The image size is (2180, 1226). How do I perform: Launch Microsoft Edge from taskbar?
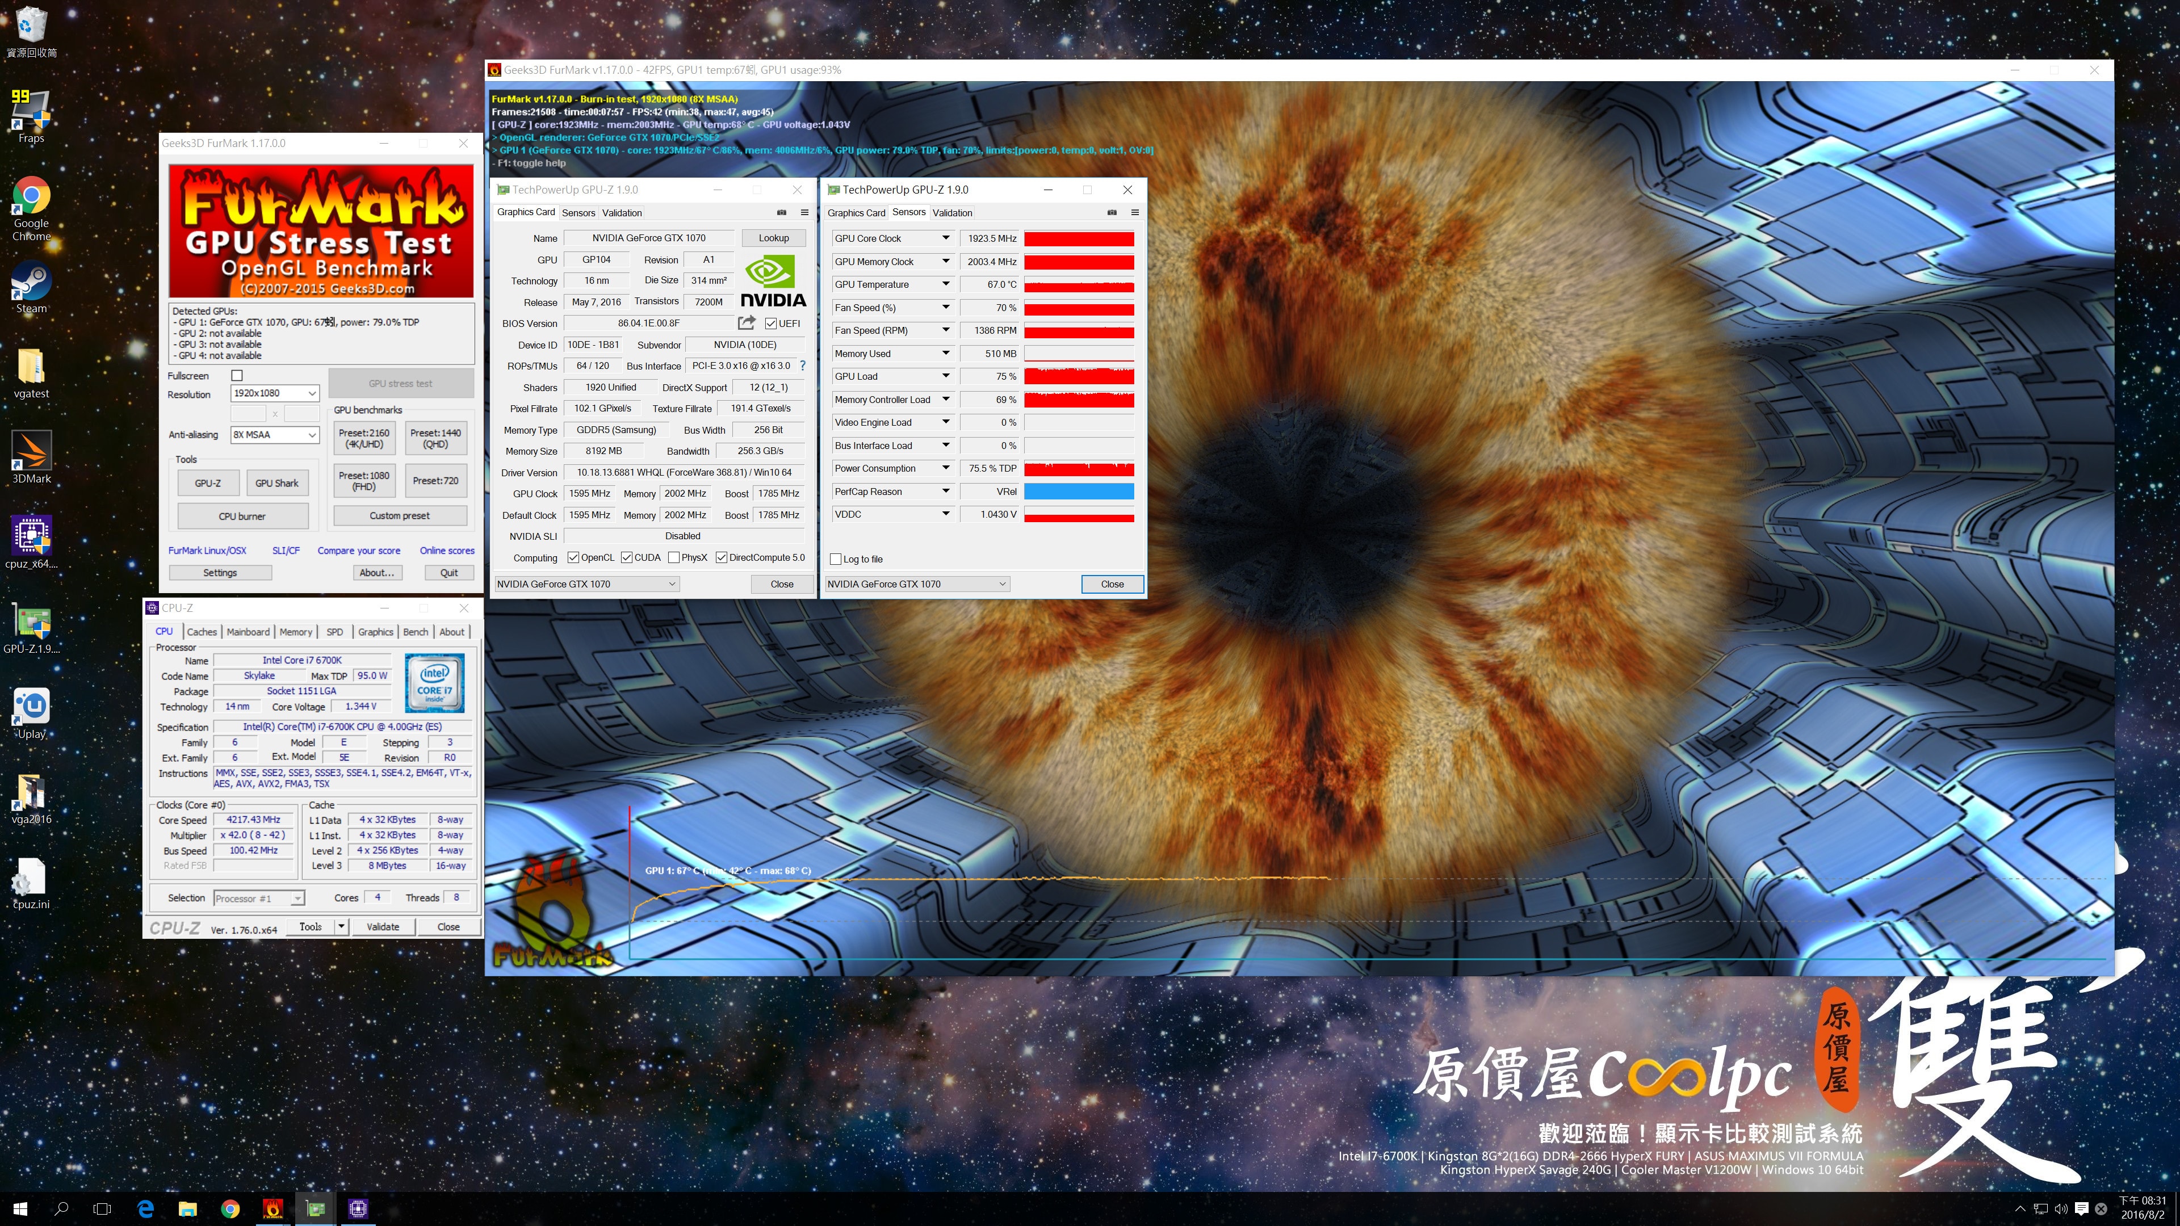(145, 1208)
